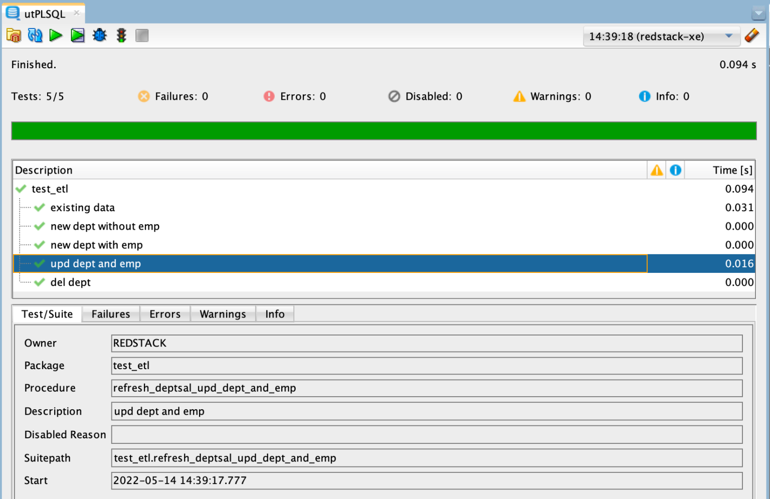Select the new dept with emp test

point(96,245)
